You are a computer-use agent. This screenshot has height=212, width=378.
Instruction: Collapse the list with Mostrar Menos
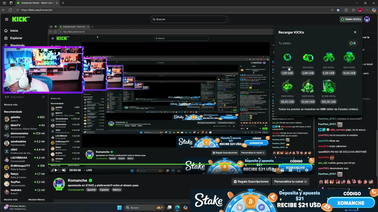(x=37, y=200)
